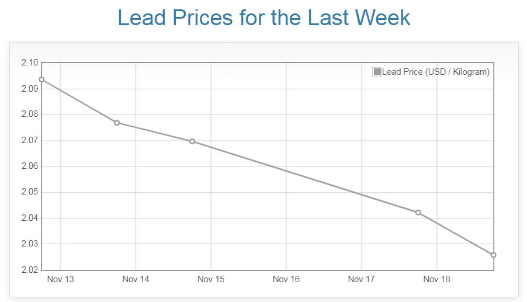Select the last data point near 2.026
Viewport: 527px width, 302px height.
494,255
